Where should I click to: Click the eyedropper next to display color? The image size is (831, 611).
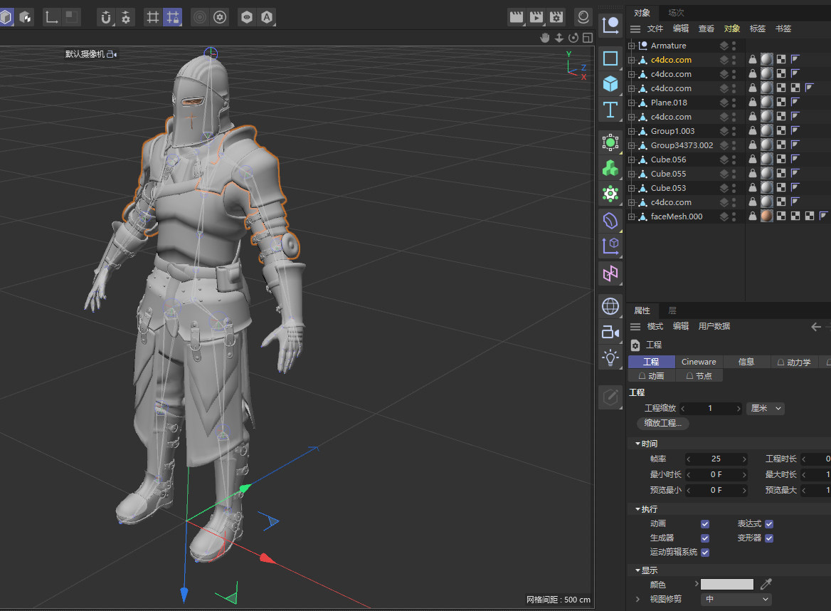point(766,584)
